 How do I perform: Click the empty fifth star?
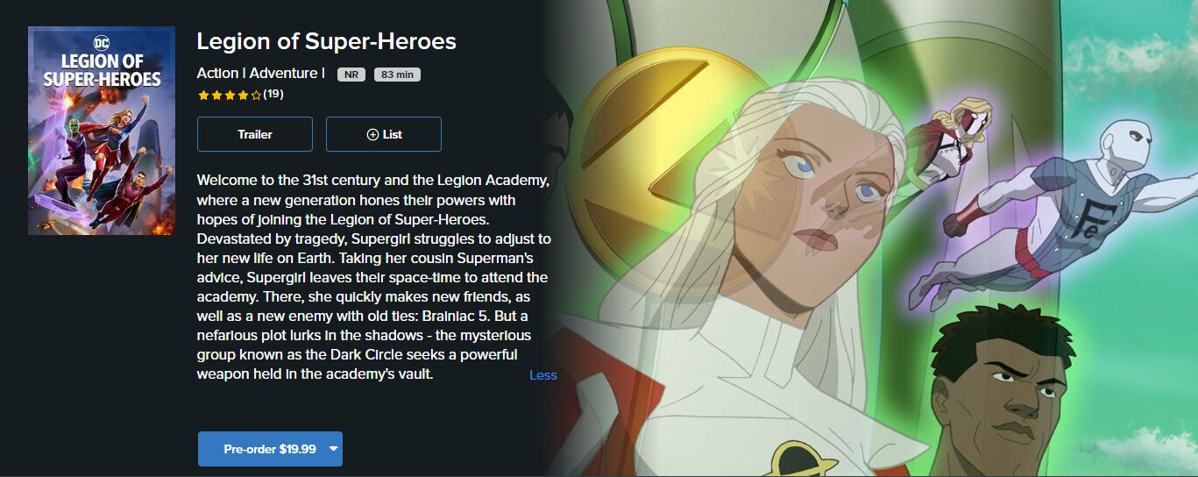[256, 95]
